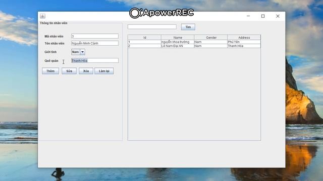
Task: Minimize the application window
Action: pyautogui.click(x=248, y=16)
